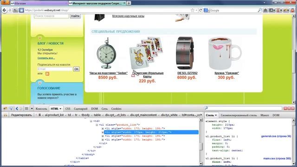Click the break-on-mutate icon left of Редактировать
The width and height of the screenshot is (297, 167).
coord(5,115)
